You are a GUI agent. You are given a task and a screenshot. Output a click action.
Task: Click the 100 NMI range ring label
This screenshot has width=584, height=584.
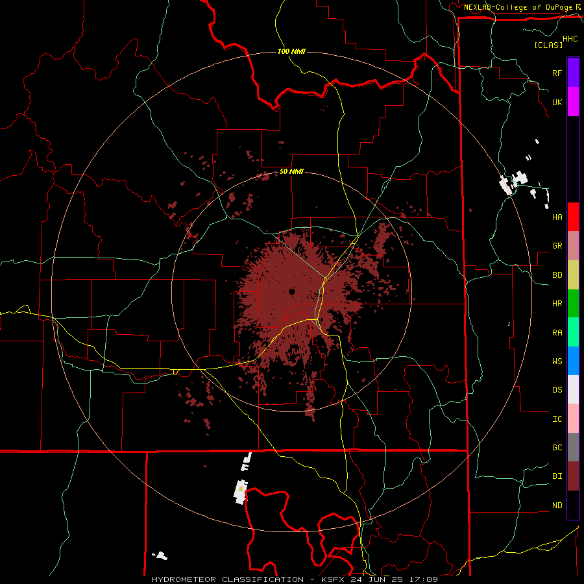pyautogui.click(x=291, y=51)
